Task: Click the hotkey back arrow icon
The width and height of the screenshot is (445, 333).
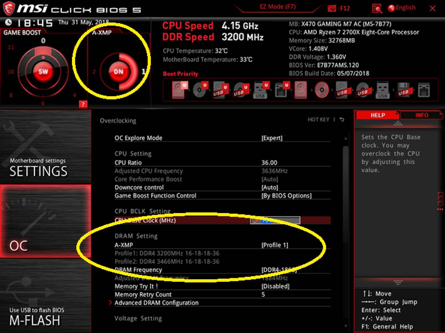Action: (x=342, y=120)
